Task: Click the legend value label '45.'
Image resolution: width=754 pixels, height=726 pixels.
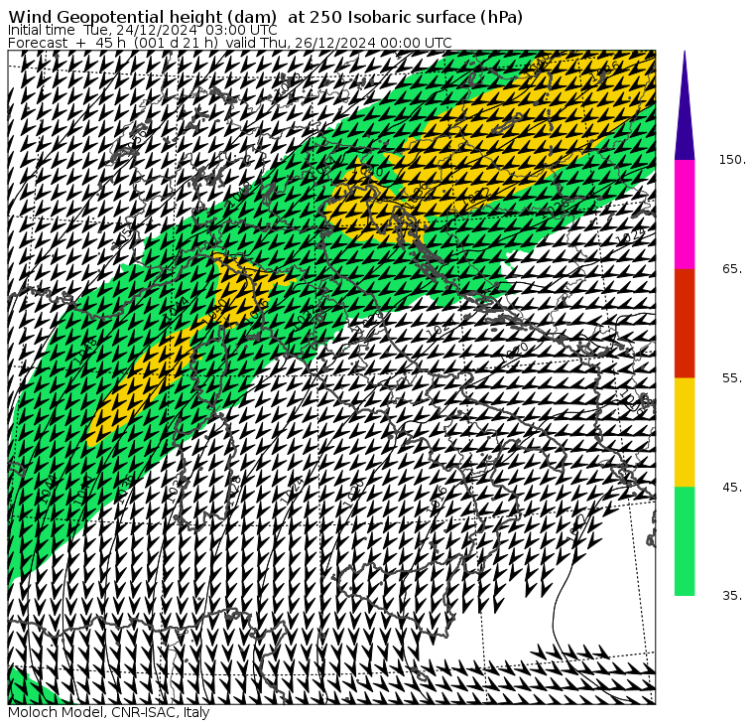Action: pyautogui.click(x=732, y=488)
